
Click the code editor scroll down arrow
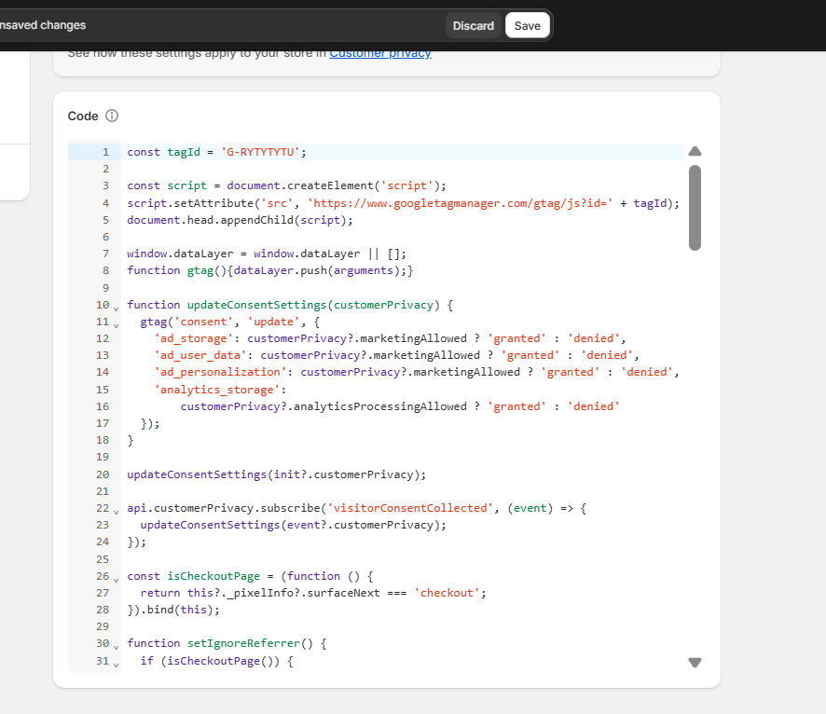click(x=695, y=662)
